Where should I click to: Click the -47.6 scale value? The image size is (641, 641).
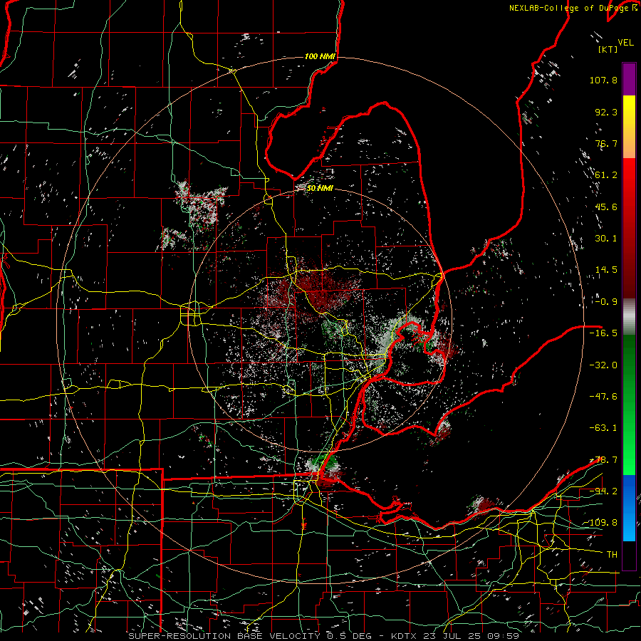pos(603,397)
